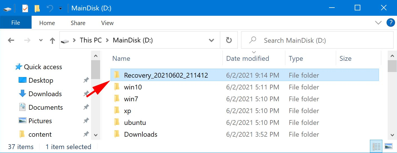
Task: Open the File menu
Action: coord(16,23)
